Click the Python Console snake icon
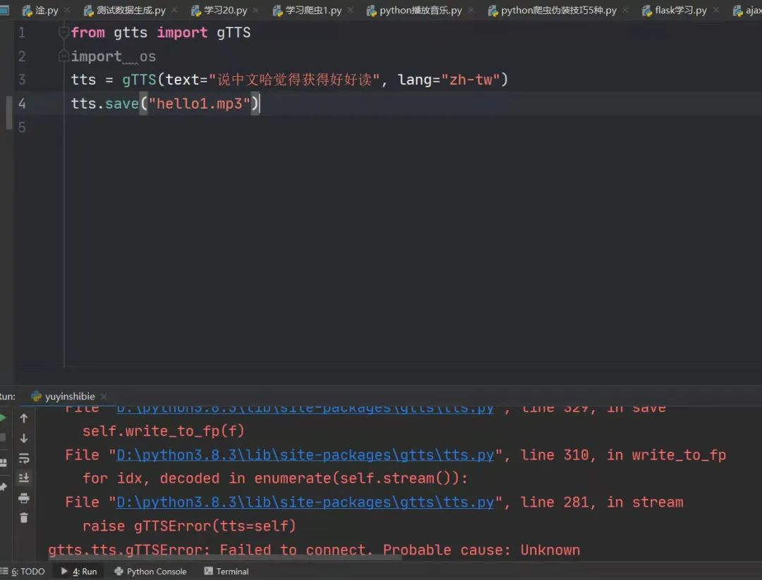The height and width of the screenshot is (580, 762). tap(119, 572)
